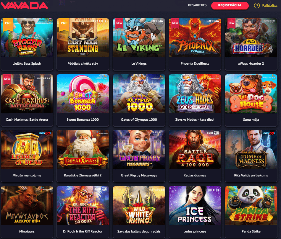Click the Zeus vs Hades game image
281x239 pixels.
point(195,94)
